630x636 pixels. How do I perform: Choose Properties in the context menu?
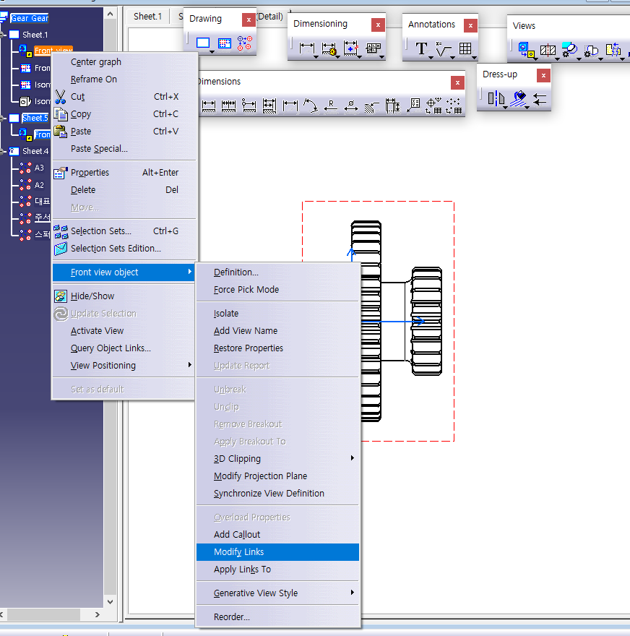tap(124, 173)
